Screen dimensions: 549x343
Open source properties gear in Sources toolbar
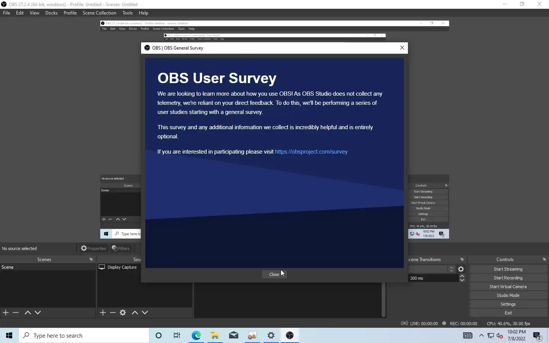(x=123, y=313)
